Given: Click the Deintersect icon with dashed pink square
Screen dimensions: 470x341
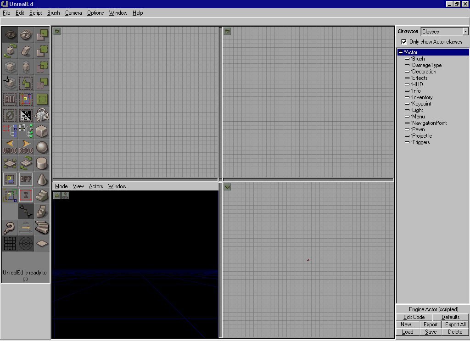Looking at the screenshot, I should pos(42,83).
